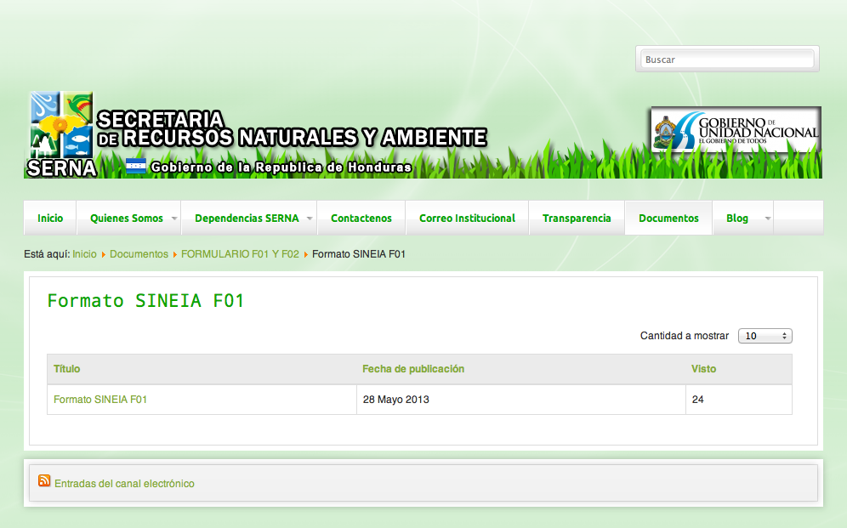Open the Documentos tab

click(668, 219)
